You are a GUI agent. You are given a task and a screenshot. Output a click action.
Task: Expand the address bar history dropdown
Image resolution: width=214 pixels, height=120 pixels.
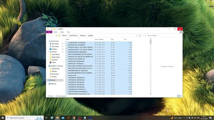[x=136, y=36]
